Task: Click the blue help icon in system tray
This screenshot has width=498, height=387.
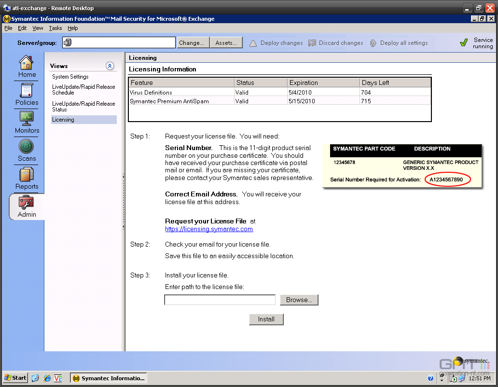Action: coord(430,378)
